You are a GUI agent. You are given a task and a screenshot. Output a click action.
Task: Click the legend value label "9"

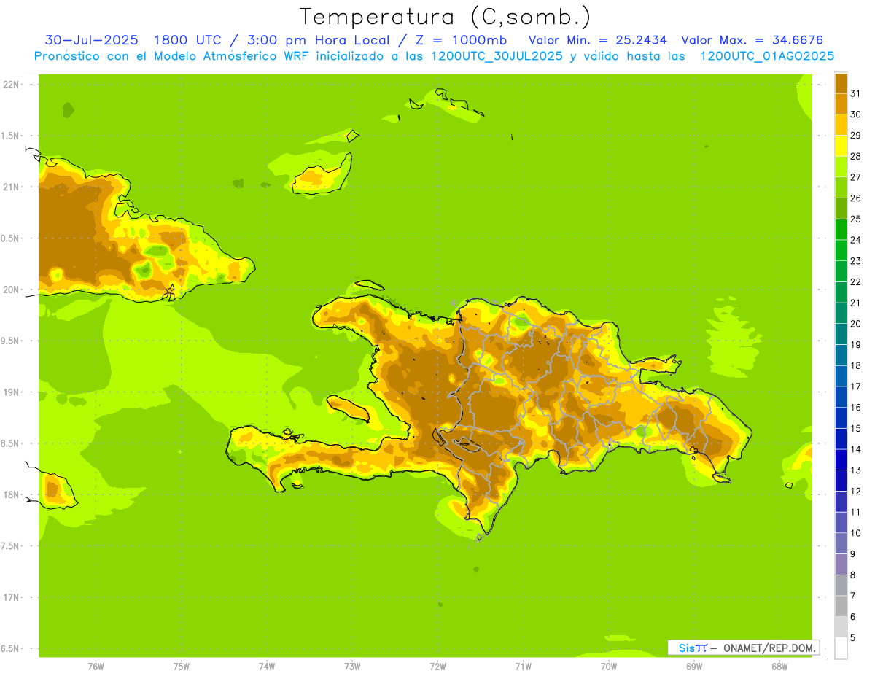point(852,554)
